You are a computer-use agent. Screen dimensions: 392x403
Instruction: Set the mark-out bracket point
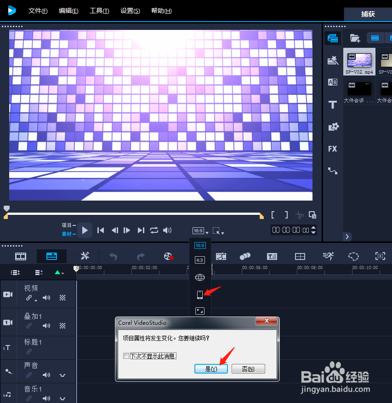(x=286, y=215)
